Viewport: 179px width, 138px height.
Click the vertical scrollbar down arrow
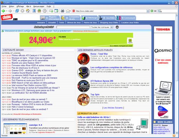[177, 133]
